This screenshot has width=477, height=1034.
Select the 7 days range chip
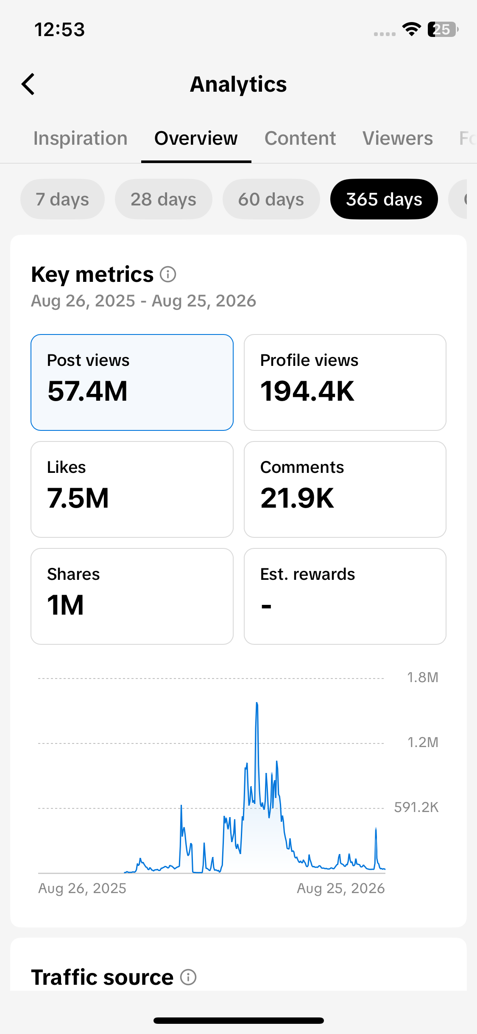click(62, 199)
